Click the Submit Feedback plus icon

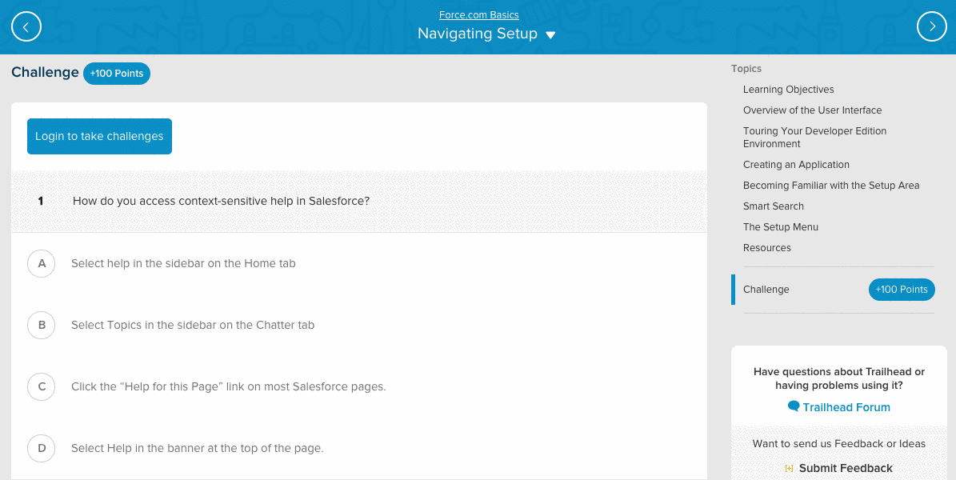click(789, 469)
